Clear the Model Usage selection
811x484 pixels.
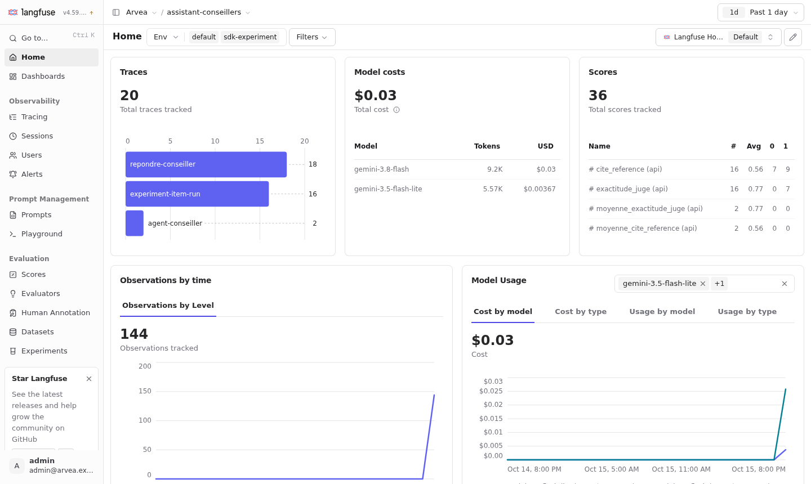point(785,284)
